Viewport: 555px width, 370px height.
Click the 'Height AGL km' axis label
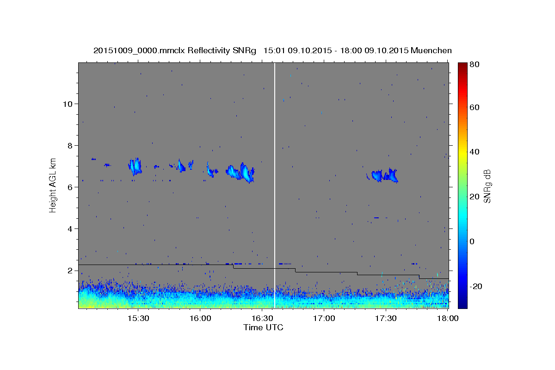coord(53,185)
